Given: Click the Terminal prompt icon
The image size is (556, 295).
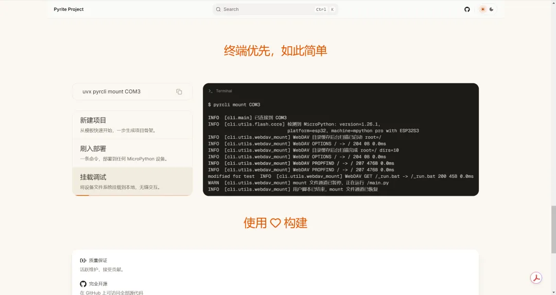Looking at the screenshot, I should (210, 91).
